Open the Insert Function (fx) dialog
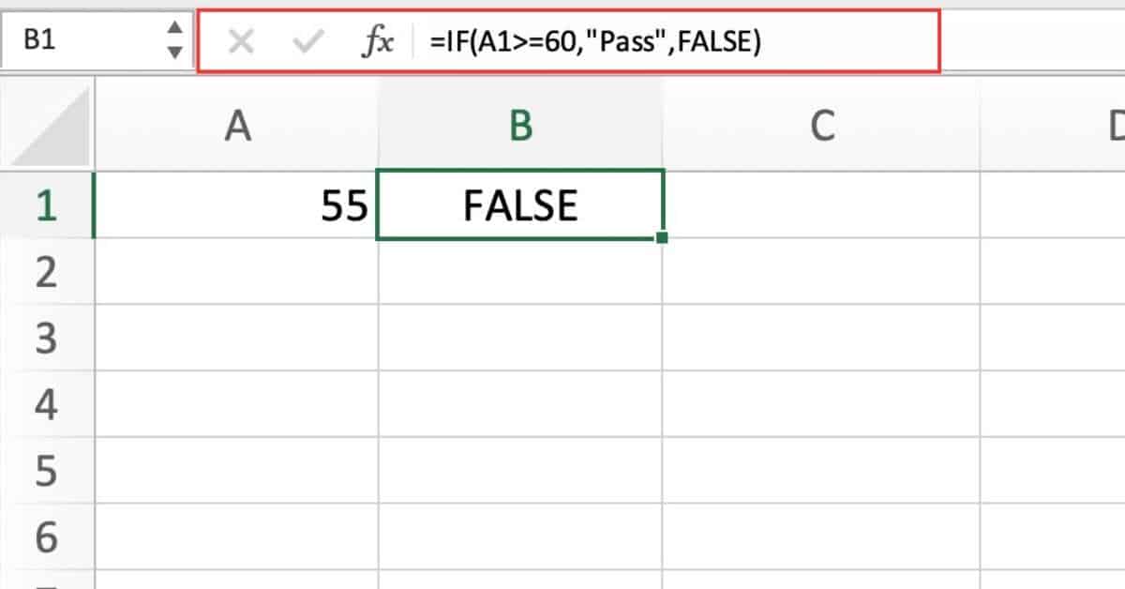Viewport: 1125px width, 589px height. pos(375,40)
